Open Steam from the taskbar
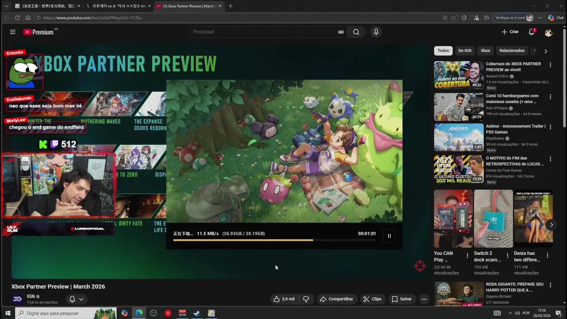This screenshot has width=567, height=319. [x=197, y=313]
